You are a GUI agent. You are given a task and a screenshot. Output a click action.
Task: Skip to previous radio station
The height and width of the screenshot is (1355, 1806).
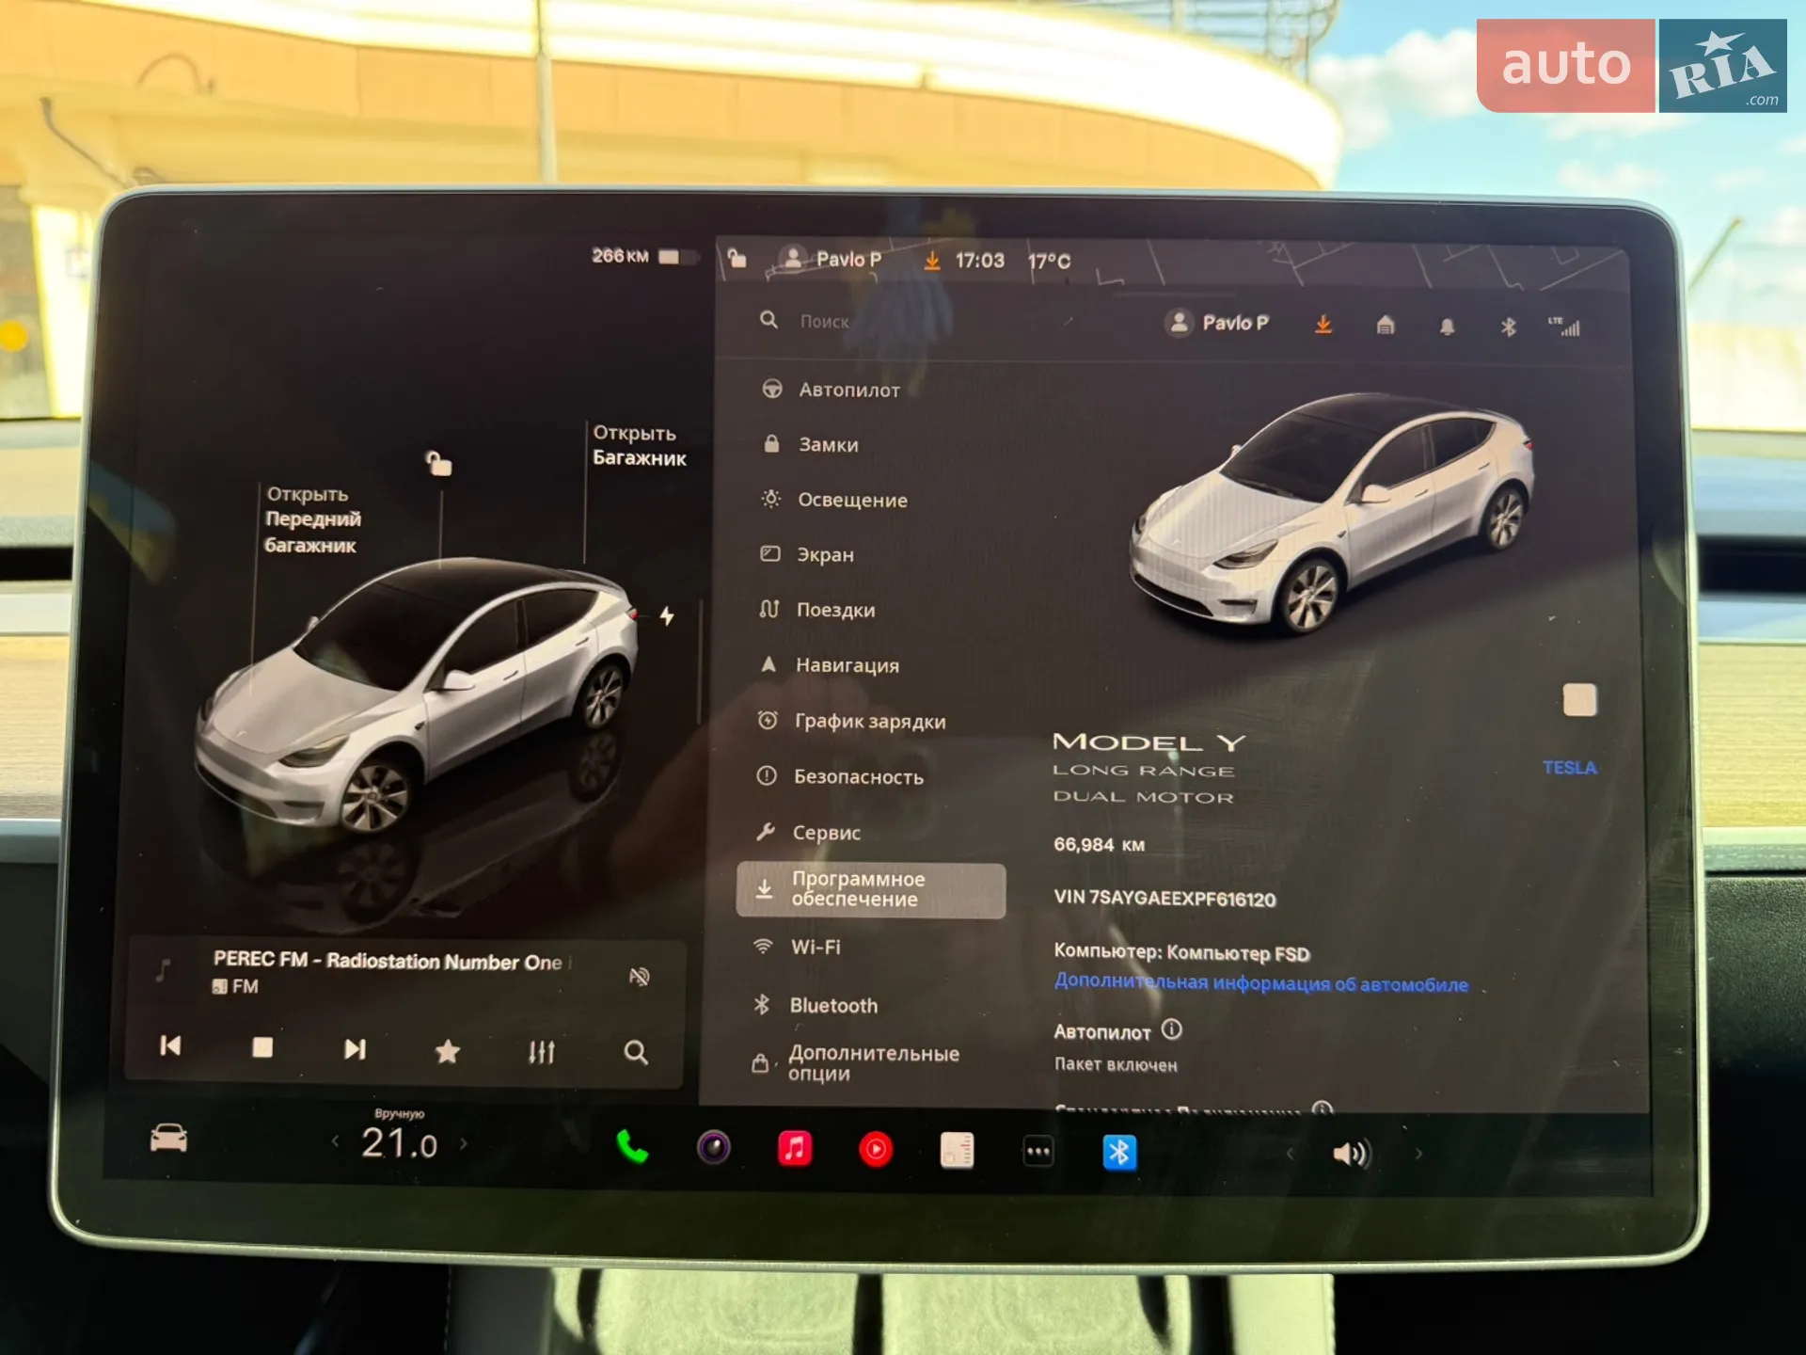pos(170,1046)
